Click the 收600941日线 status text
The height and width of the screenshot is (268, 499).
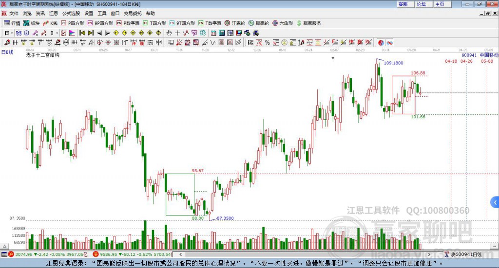tap(466, 254)
